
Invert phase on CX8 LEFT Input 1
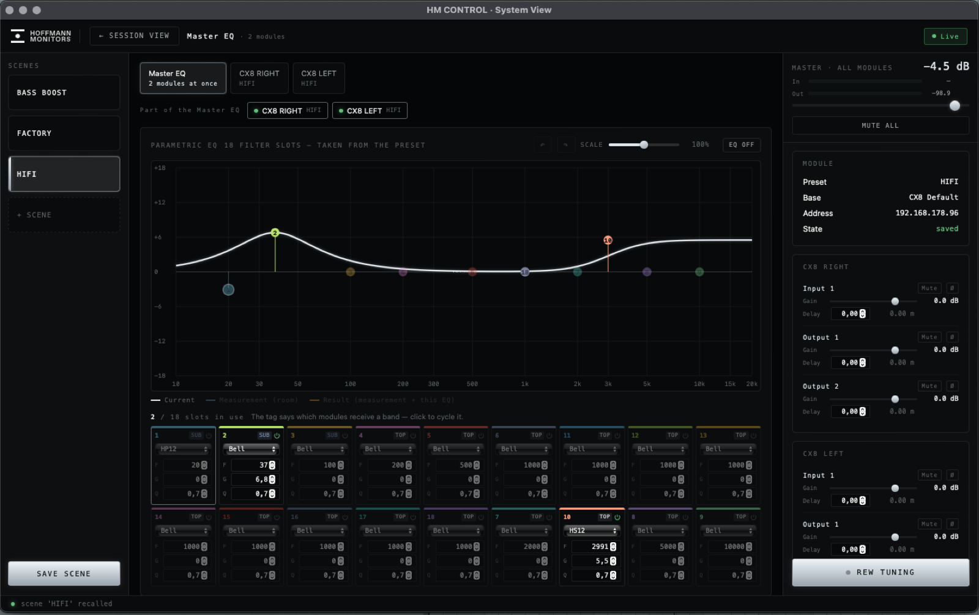(952, 475)
